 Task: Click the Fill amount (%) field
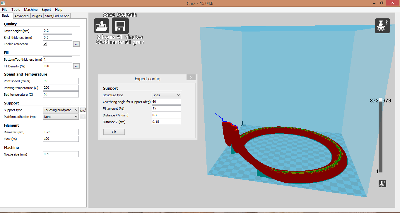click(166, 109)
